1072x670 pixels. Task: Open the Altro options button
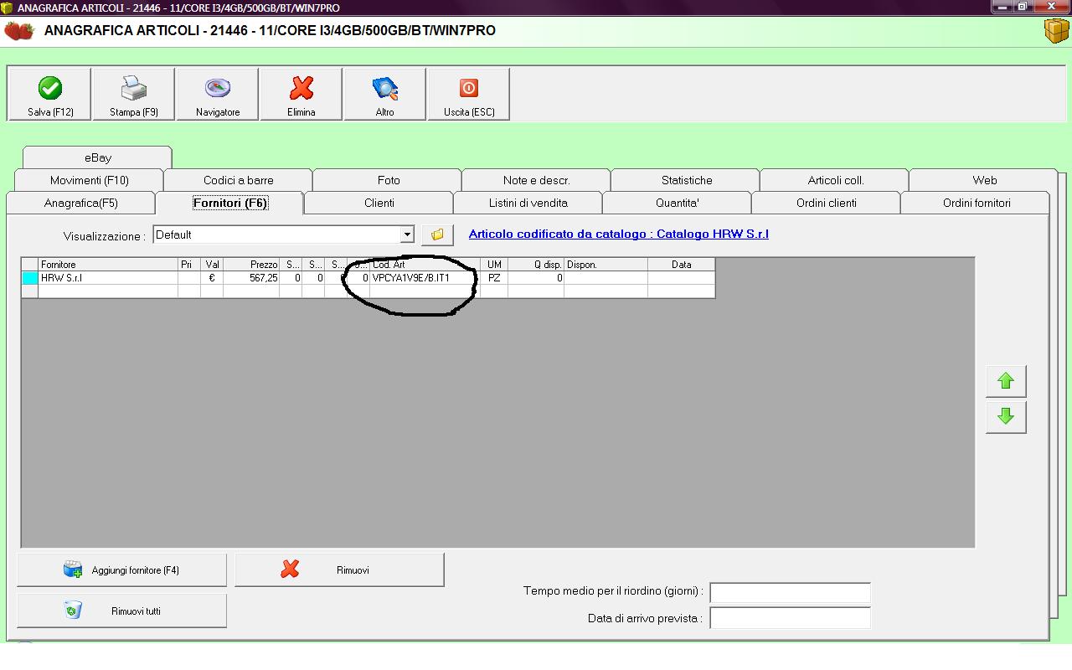(385, 94)
